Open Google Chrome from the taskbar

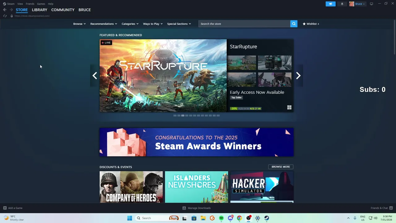239,218
